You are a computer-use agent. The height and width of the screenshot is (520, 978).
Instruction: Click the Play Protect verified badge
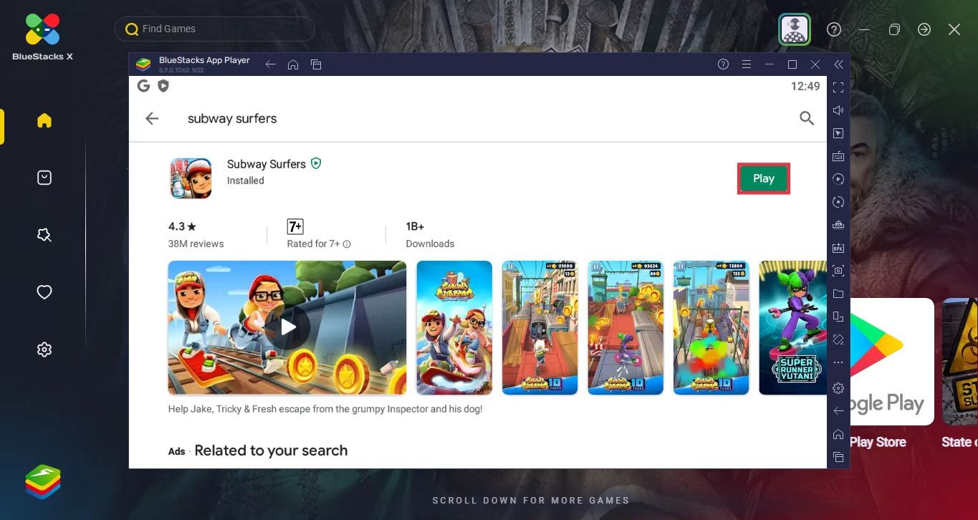[x=316, y=163]
